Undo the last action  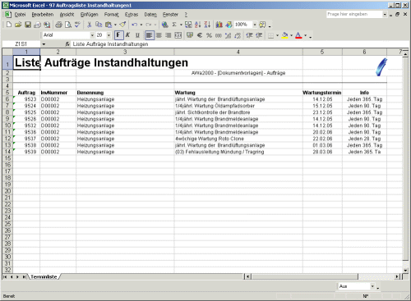[x=134, y=25]
